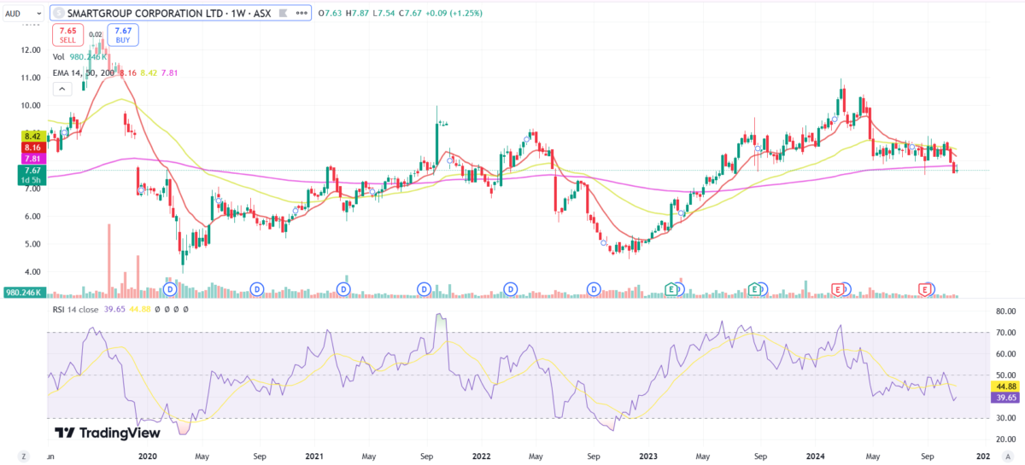The height and width of the screenshot is (465, 1025).
Task: Click the dividend D marker above Sep 2020
Action: tap(256, 290)
